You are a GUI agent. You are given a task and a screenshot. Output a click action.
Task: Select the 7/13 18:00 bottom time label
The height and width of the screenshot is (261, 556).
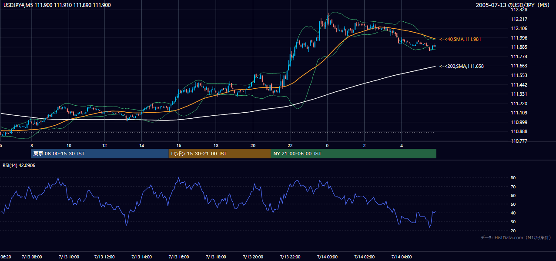216,257
